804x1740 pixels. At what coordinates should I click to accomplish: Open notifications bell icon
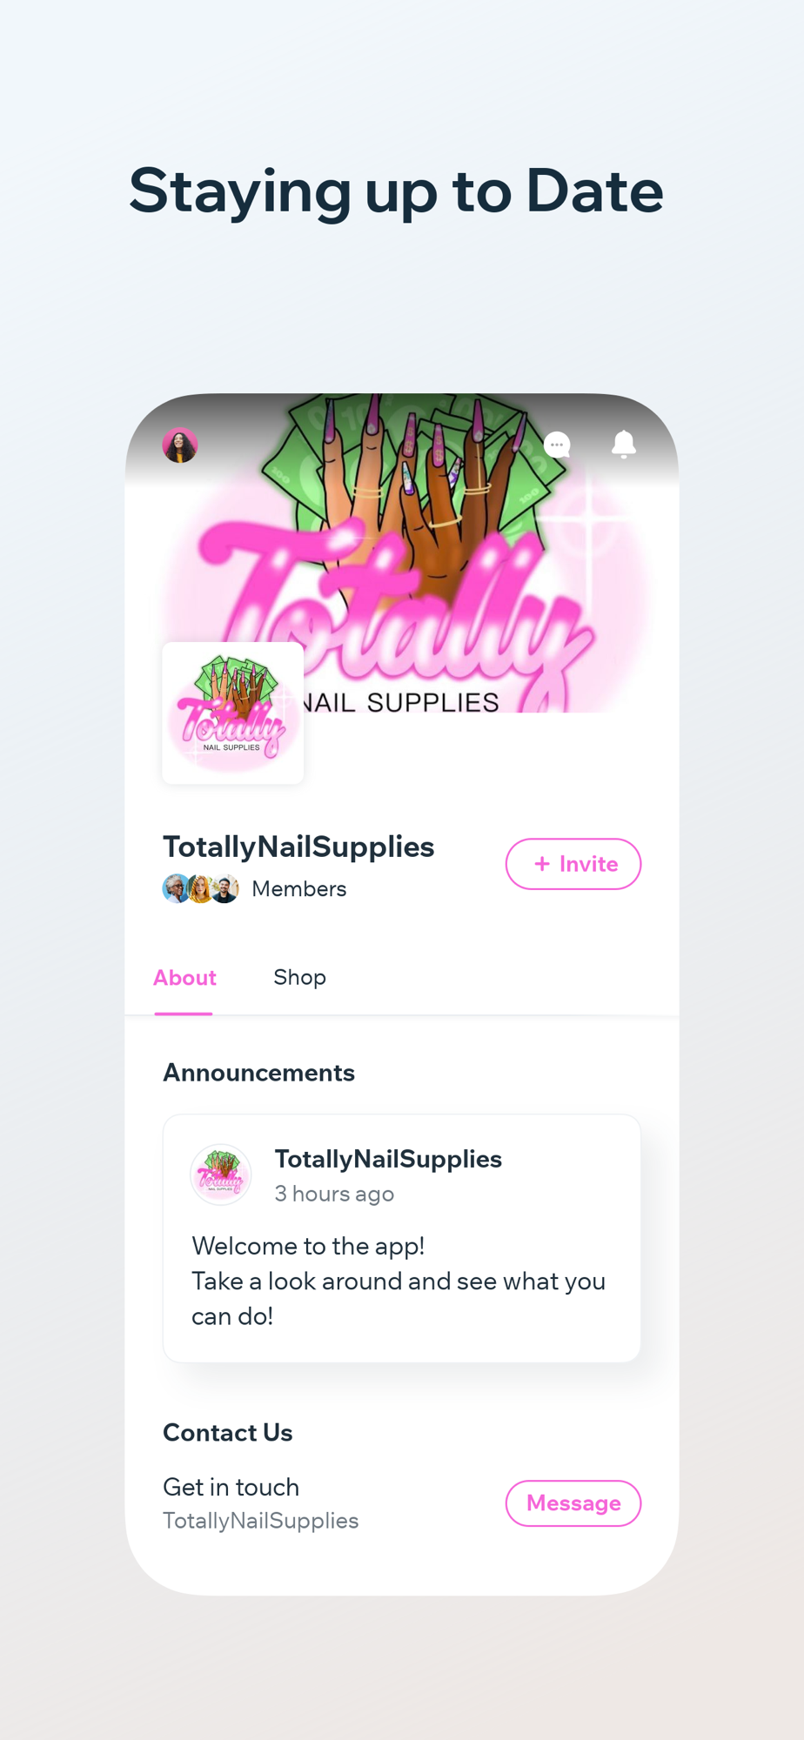tap(623, 444)
